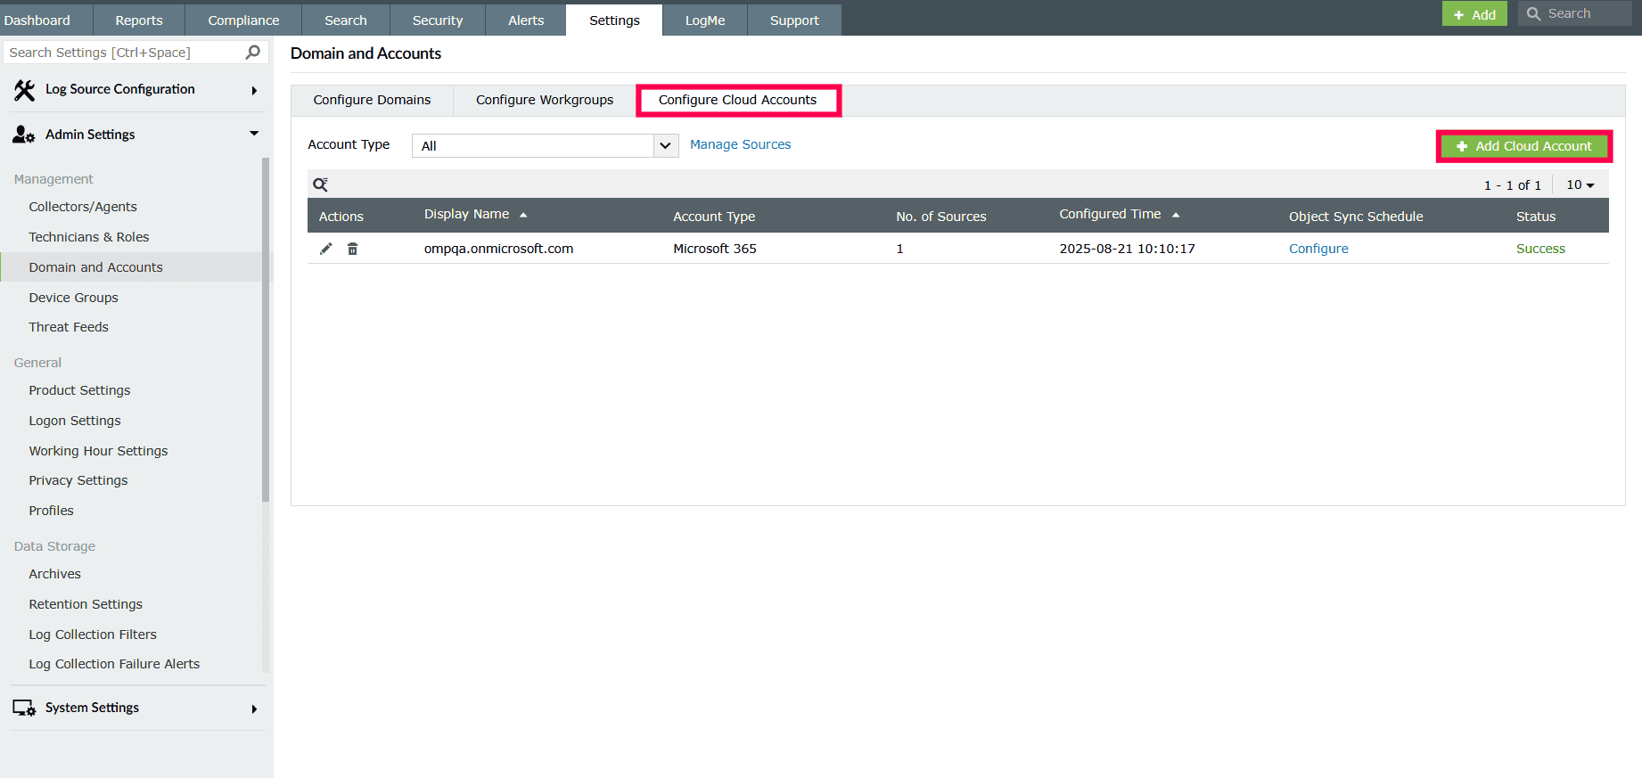This screenshot has width=1642, height=778.
Task: Open the Support tab
Action: point(794,20)
